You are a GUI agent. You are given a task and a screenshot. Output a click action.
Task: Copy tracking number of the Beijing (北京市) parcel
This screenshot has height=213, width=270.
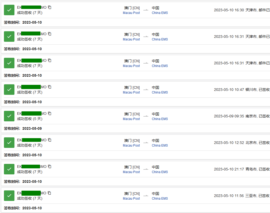pyautogui.click(x=50, y=140)
